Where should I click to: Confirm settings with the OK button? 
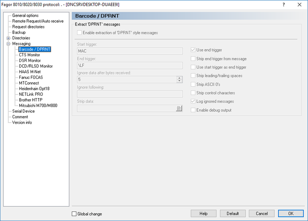(x=291, y=213)
